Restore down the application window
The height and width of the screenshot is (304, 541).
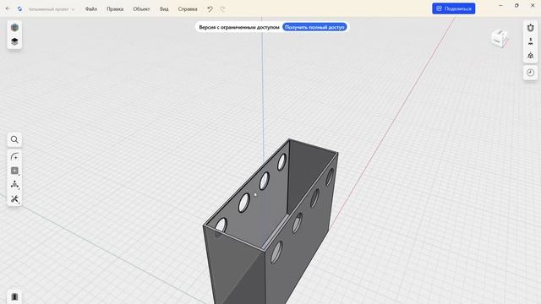click(x=516, y=6)
